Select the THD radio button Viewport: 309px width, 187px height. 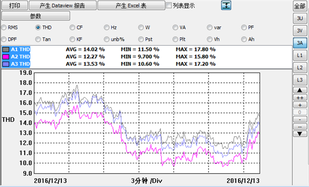click(x=38, y=28)
